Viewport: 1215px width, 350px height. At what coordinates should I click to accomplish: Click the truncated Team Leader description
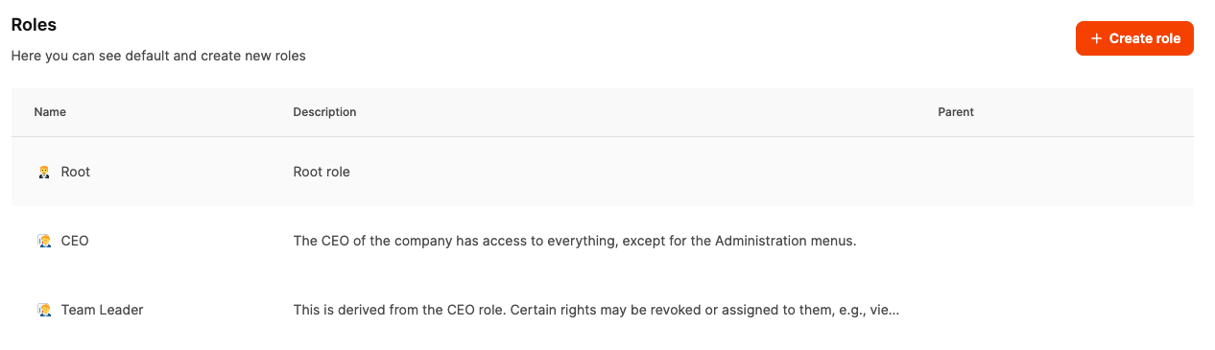pos(596,310)
